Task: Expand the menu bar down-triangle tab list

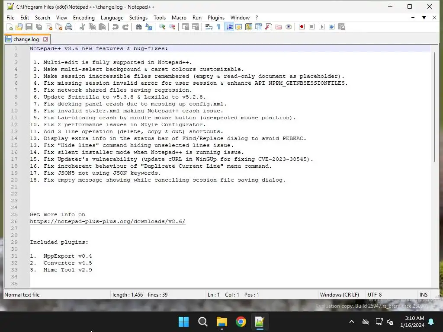Action: click(x=424, y=17)
